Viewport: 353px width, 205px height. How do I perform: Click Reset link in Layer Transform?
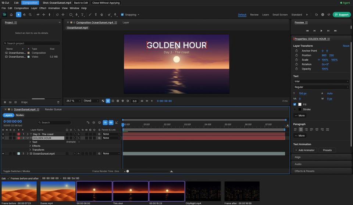tap(346, 46)
